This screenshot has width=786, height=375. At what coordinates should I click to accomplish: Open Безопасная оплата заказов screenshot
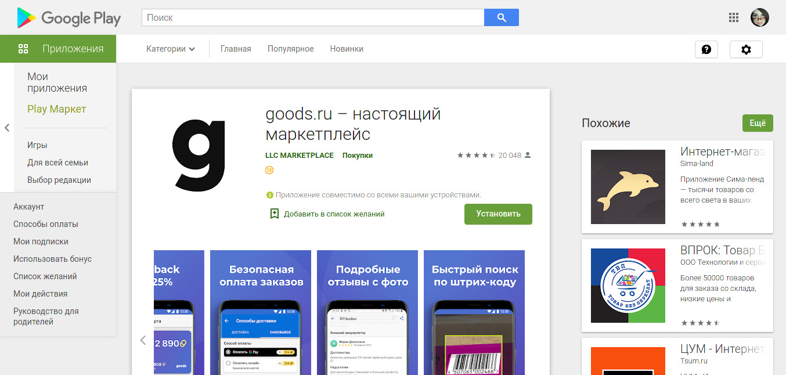261,312
